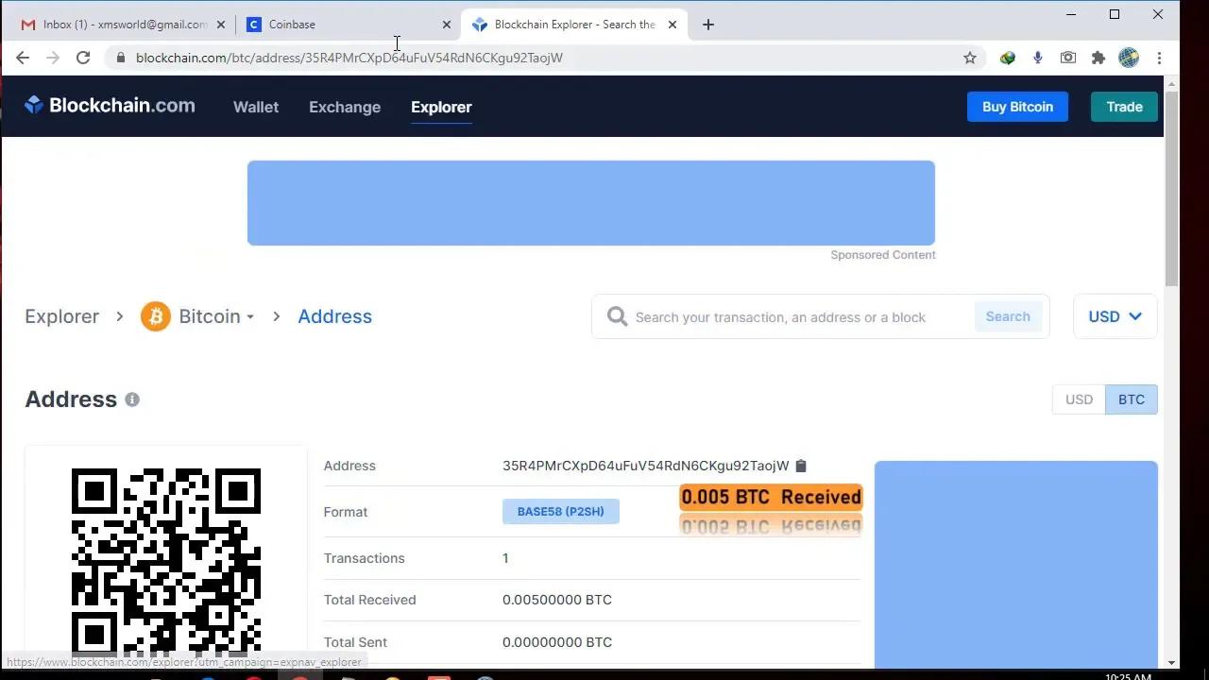Open the camera screenshot extension
1209x680 pixels.
click(x=1067, y=58)
